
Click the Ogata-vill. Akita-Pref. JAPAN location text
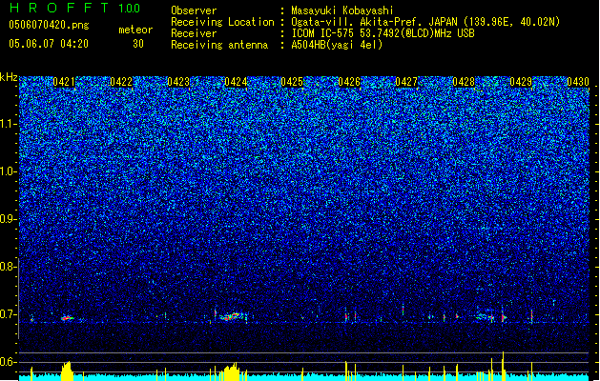(425, 22)
